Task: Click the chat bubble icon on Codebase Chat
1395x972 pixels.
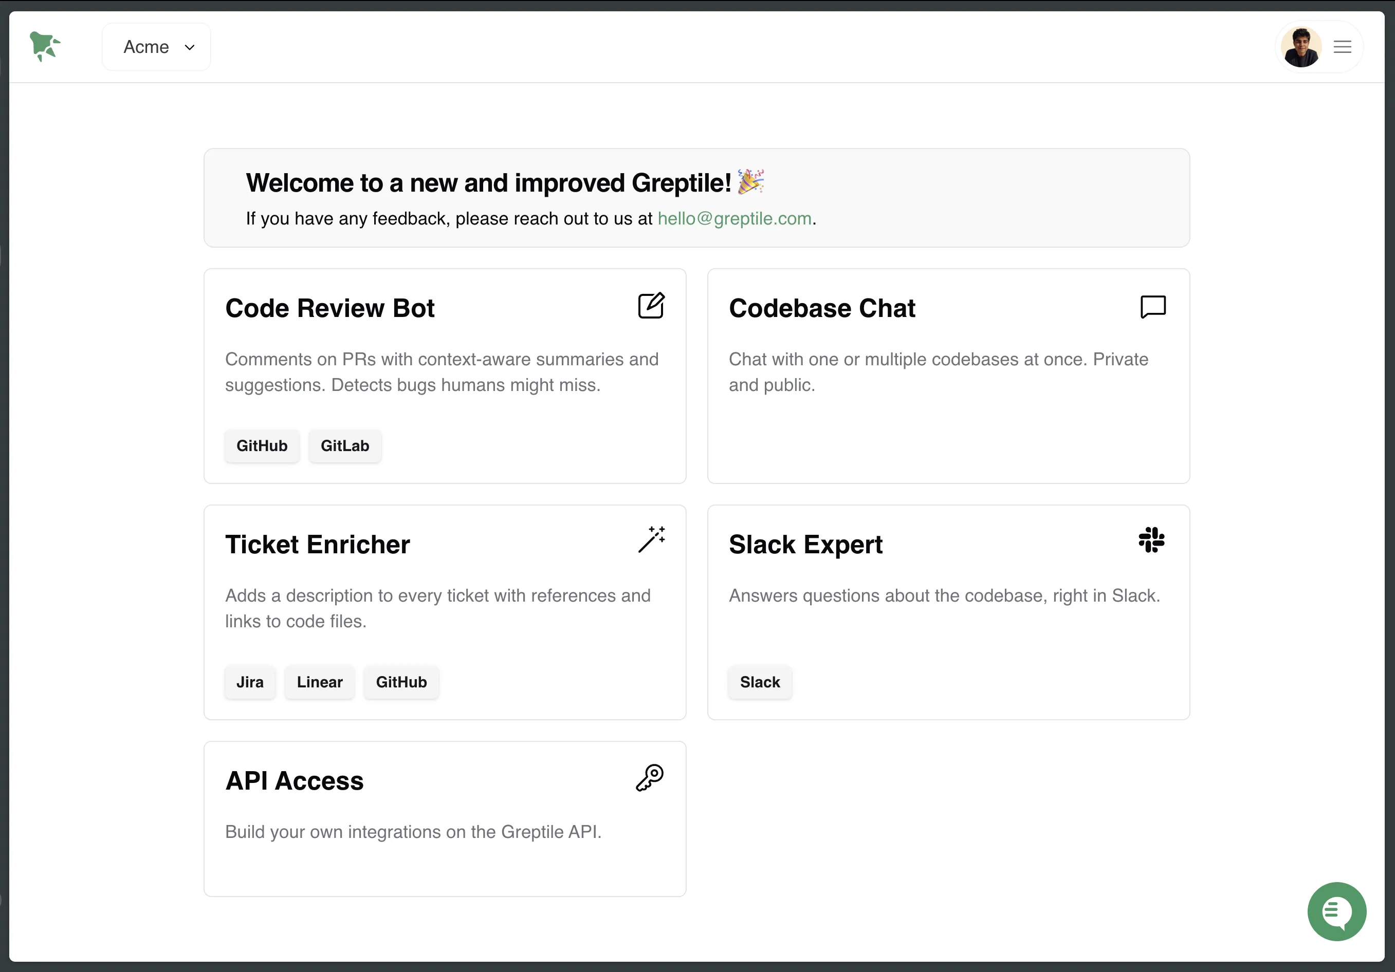Action: click(1153, 307)
